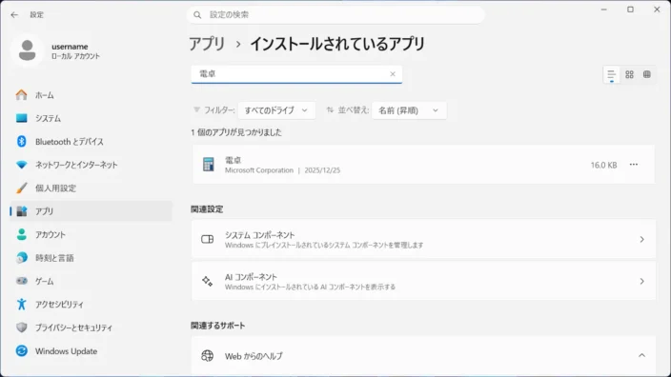Click the 個人用設定 paintbrush icon
Image resolution: width=671 pixels, height=377 pixels.
coord(21,188)
